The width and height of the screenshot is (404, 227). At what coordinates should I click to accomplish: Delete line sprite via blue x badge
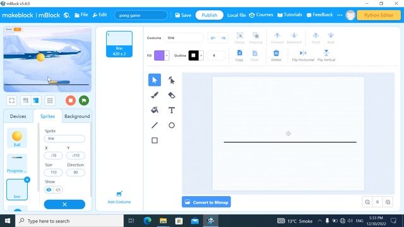point(27,180)
